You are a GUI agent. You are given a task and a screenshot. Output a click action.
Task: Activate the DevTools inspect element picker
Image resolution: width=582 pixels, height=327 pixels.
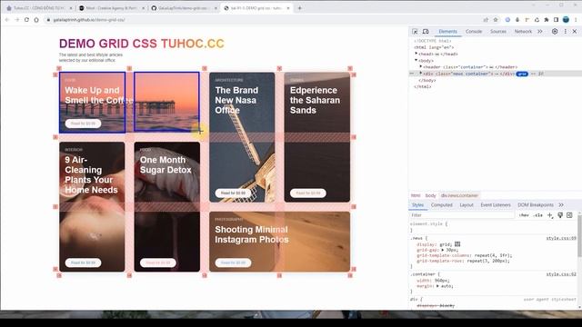click(415, 32)
